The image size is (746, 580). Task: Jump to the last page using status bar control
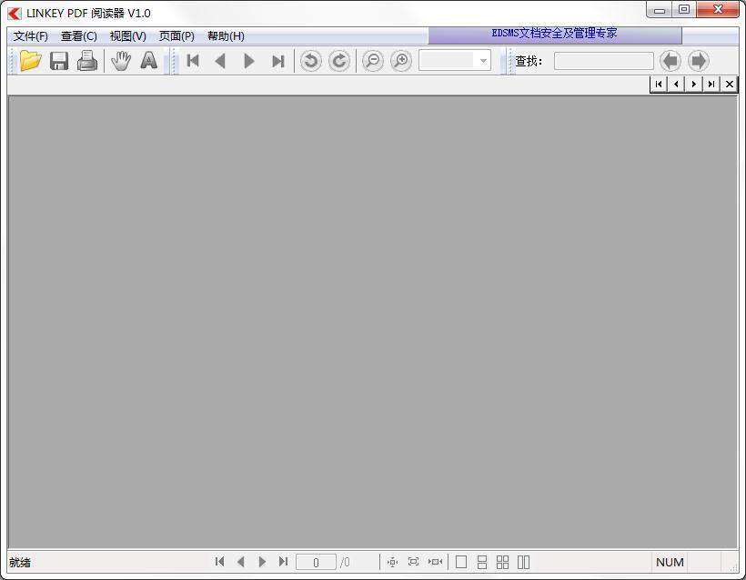point(283,562)
